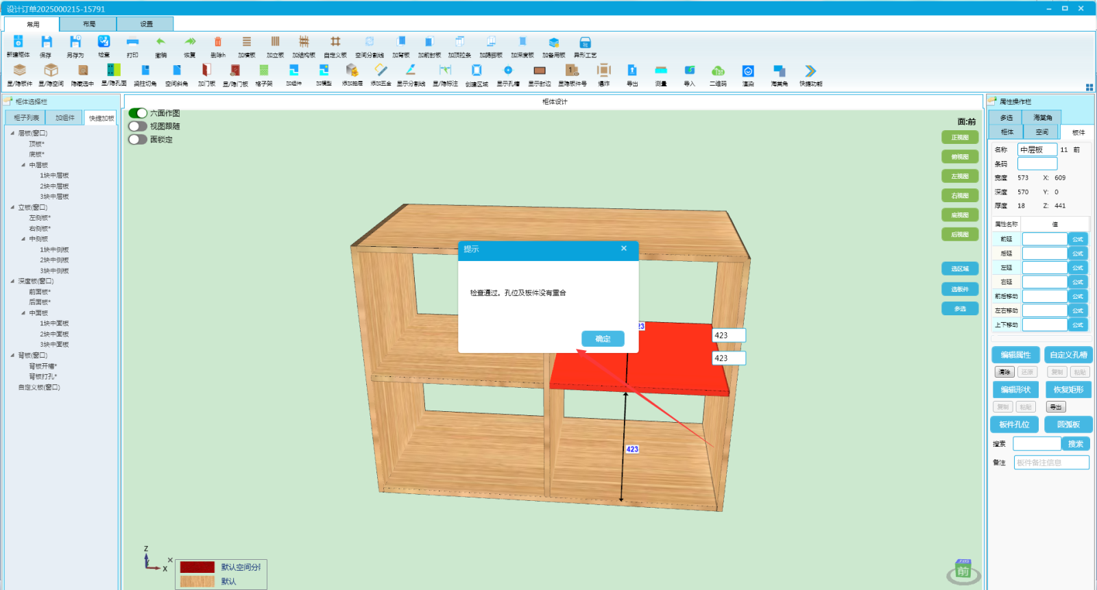Open the 测量 measure tool
The height and width of the screenshot is (590, 1097).
661,71
